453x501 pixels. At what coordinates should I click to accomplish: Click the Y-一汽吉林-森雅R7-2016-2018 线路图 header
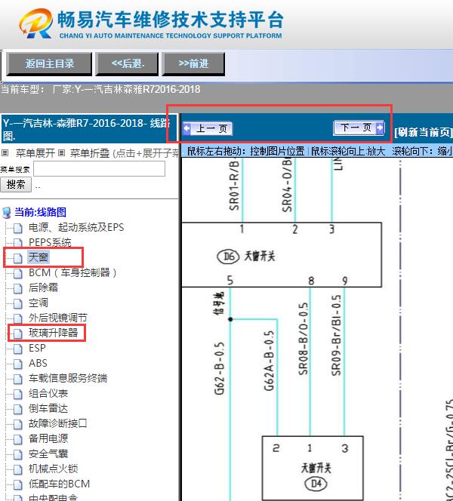point(88,129)
